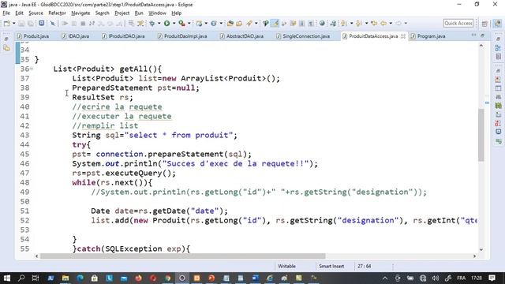Click the Resume debug icon

[x=65, y=24]
